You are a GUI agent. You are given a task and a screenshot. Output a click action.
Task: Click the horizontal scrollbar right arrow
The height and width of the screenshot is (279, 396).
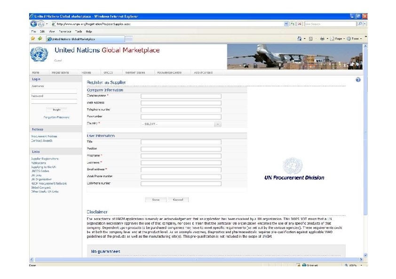click(361, 259)
